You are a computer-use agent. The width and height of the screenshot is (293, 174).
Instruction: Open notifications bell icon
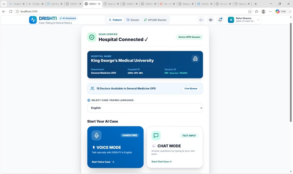[x=220, y=20]
